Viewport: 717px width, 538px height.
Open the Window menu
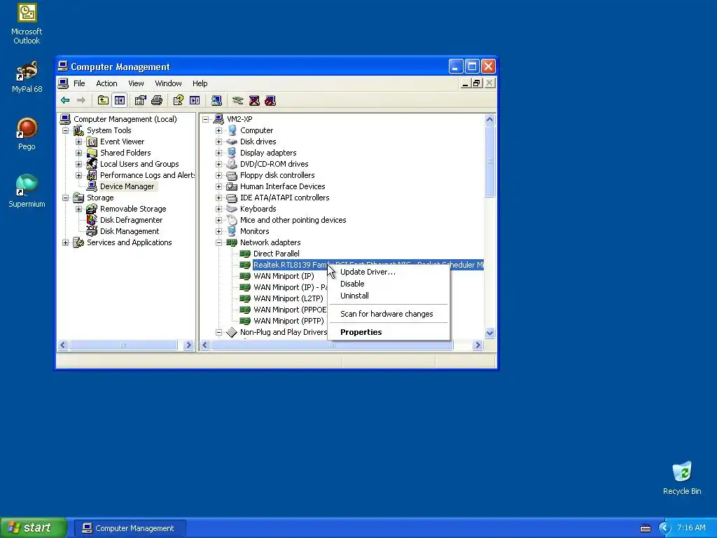(168, 83)
